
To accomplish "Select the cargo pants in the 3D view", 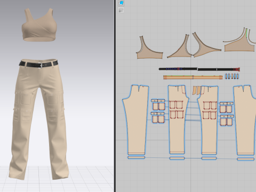I will 38,119.
